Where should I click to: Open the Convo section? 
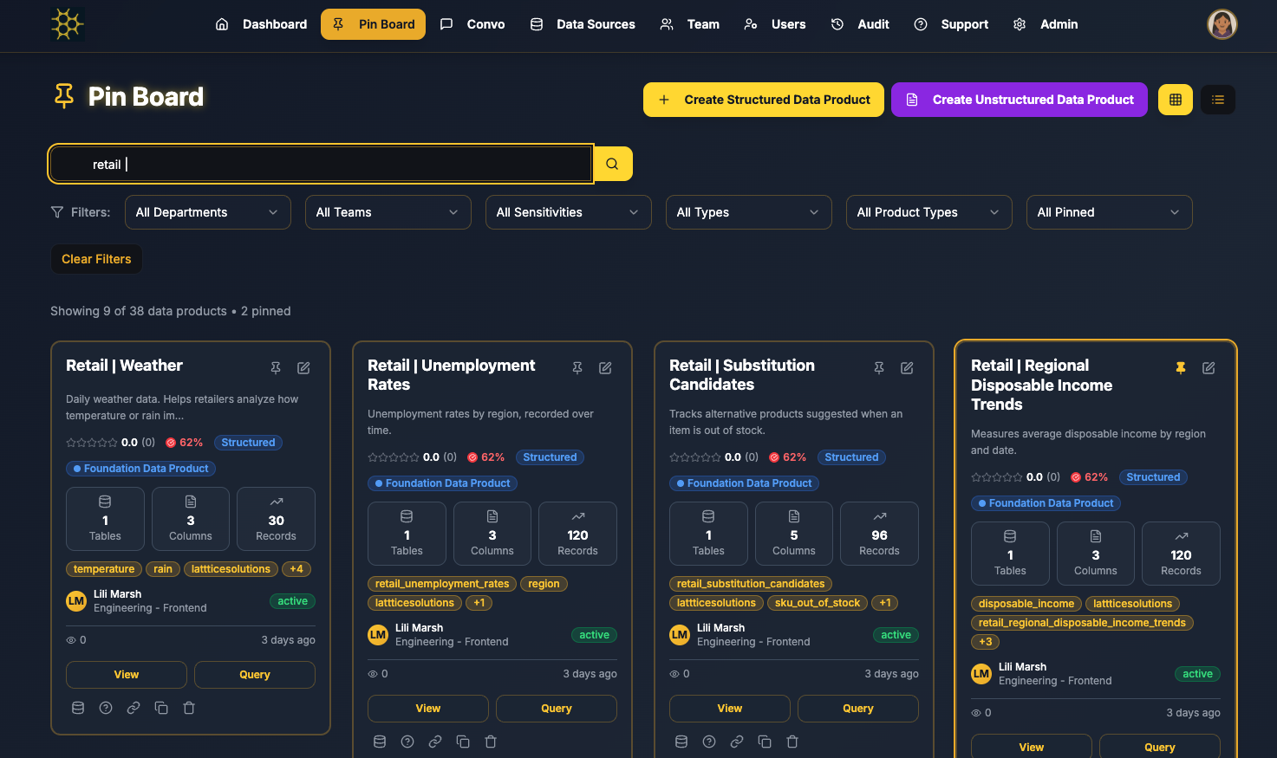point(472,24)
